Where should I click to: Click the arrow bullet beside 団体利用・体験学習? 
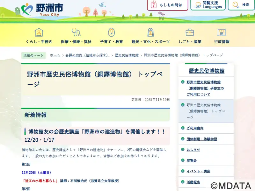183,139
